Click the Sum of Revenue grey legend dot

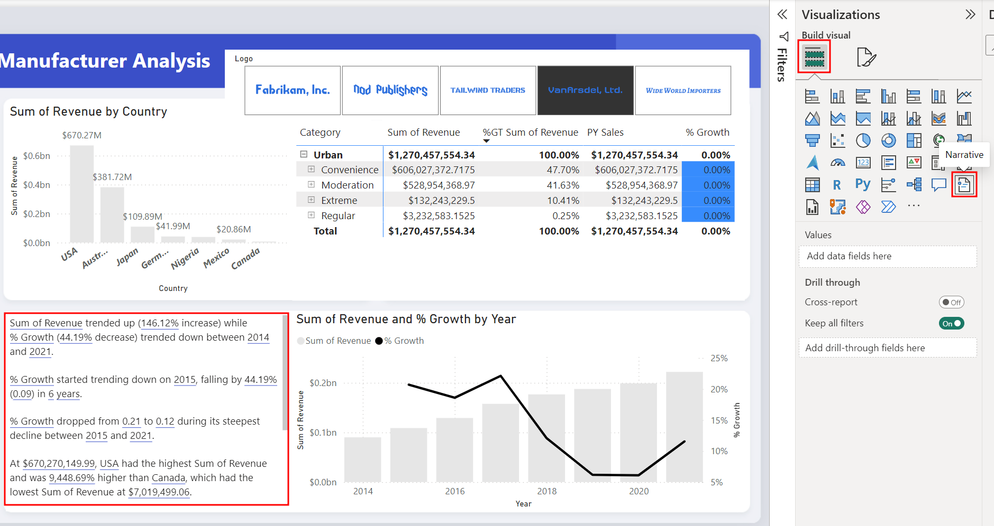pos(300,341)
